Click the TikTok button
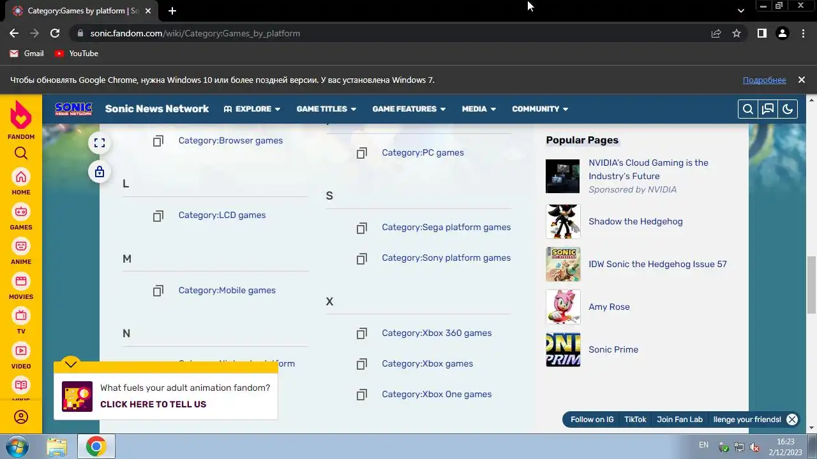The height and width of the screenshot is (459, 817). [x=635, y=419]
